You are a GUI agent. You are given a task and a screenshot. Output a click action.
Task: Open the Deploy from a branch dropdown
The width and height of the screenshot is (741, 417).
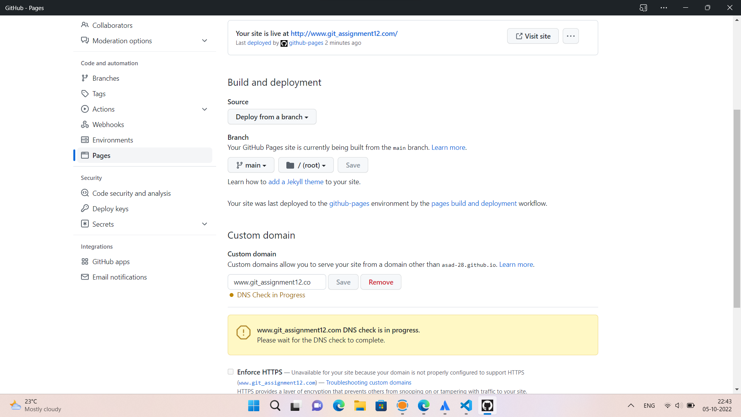coord(272,117)
